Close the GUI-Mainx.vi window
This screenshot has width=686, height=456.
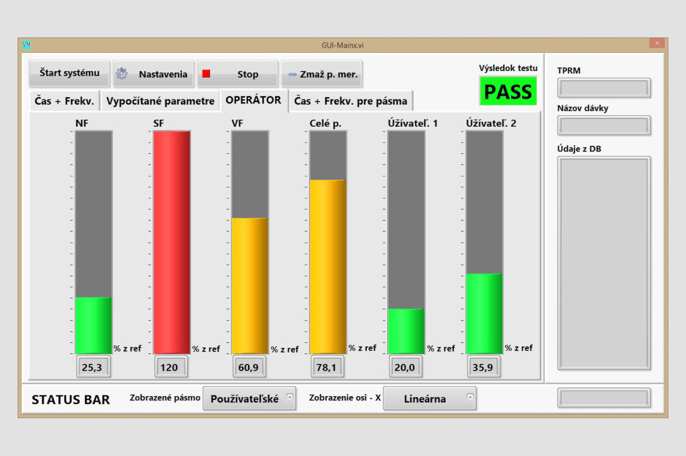pyautogui.click(x=657, y=43)
